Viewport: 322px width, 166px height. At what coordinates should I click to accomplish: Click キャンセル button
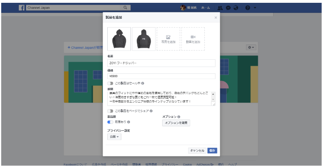click(197, 151)
